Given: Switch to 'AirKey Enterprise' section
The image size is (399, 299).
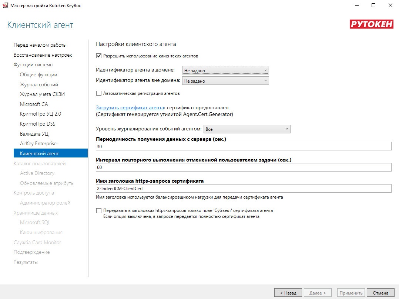Looking at the screenshot, I should [x=38, y=144].
